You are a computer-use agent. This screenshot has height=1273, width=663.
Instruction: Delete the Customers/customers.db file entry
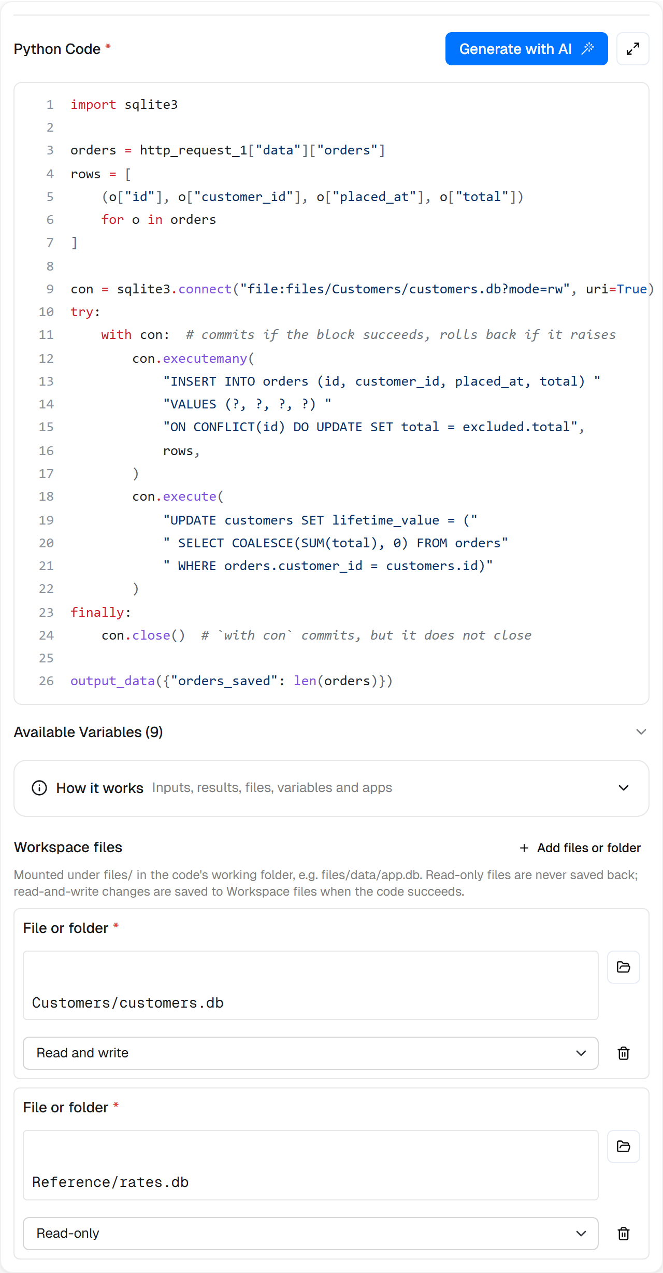coord(624,1053)
